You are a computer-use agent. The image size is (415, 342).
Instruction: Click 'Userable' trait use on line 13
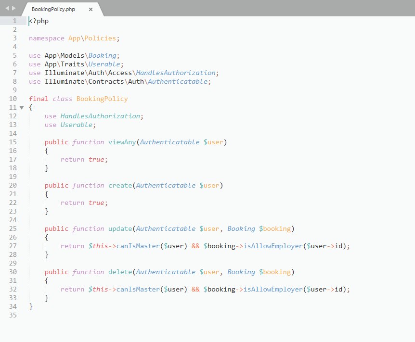click(x=77, y=125)
